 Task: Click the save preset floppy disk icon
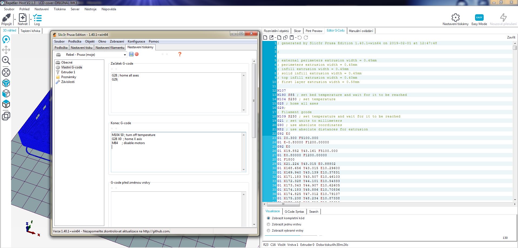pos(131,54)
